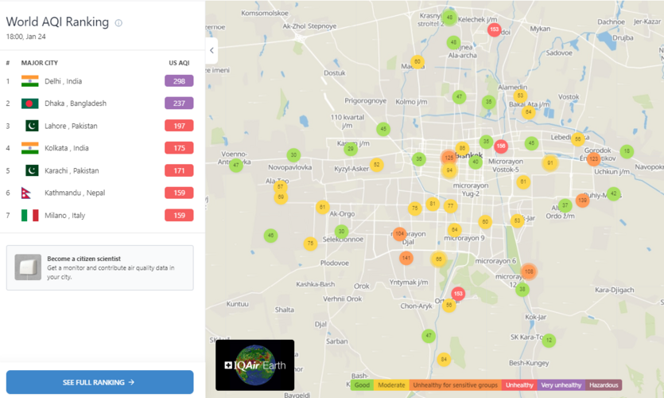Click the green Good legend swatch

[362, 385]
